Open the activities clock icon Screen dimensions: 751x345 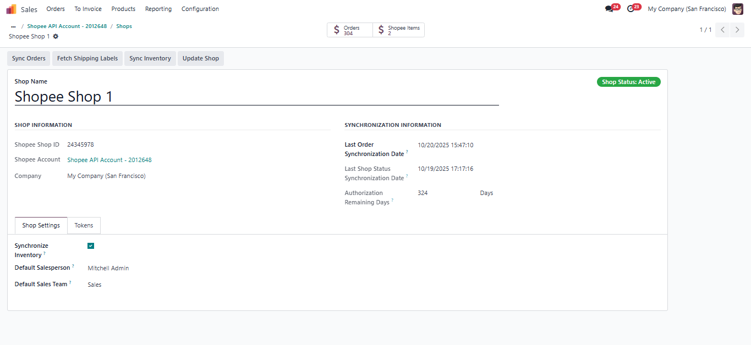(631, 9)
